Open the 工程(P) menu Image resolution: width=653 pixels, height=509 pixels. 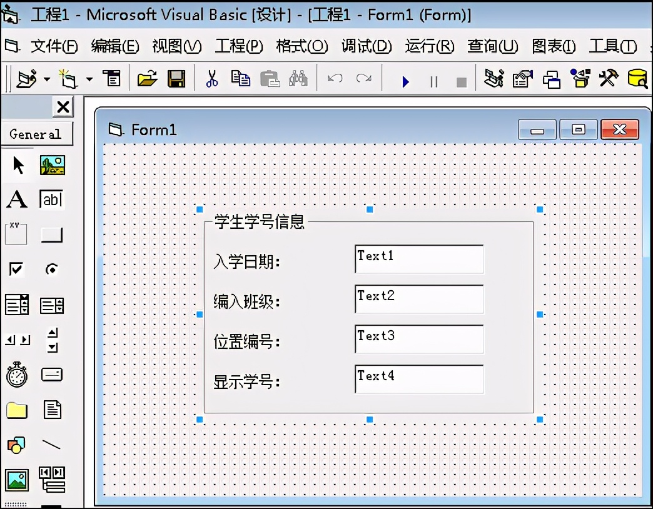239,46
